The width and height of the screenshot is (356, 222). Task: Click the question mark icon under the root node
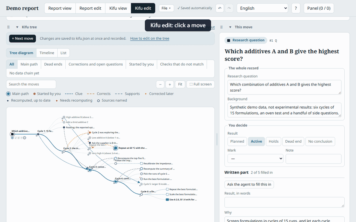22,138
